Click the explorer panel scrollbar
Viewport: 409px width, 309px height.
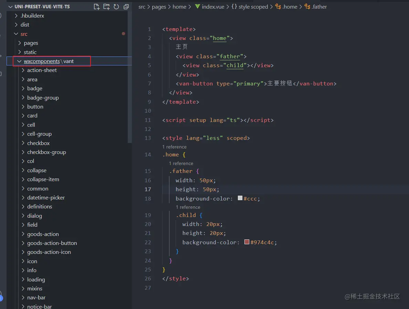tap(130, 77)
